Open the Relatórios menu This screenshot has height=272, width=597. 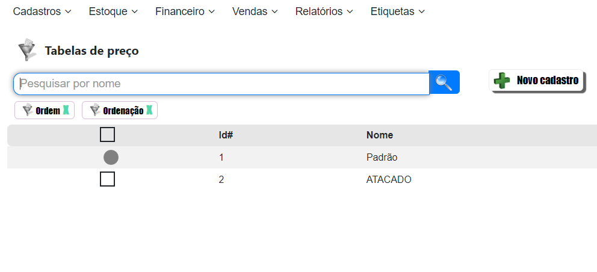324,11
